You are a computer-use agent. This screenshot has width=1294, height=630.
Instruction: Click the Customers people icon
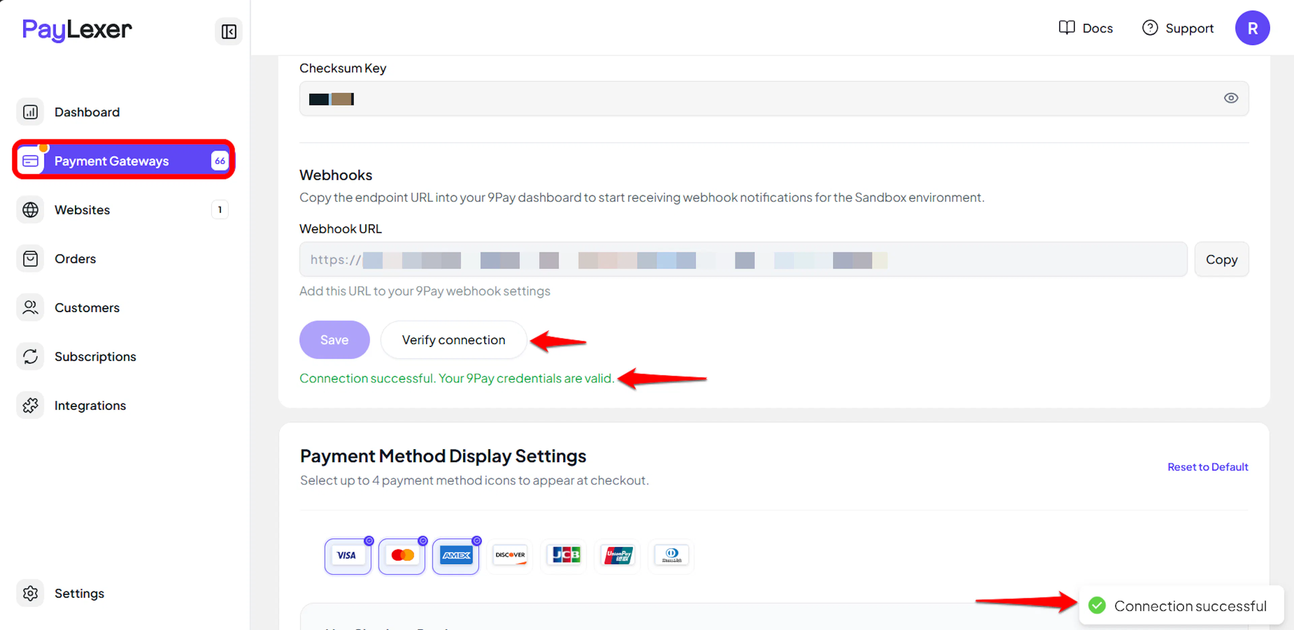pos(30,308)
